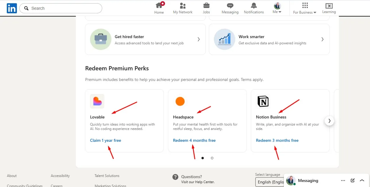Screen dimensions: 370x187
Task: Redeem 3 months free of Notion
Action: tap(277, 140)
